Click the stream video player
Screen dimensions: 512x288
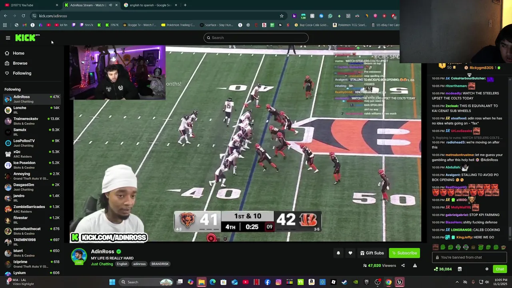pos(245,144)
